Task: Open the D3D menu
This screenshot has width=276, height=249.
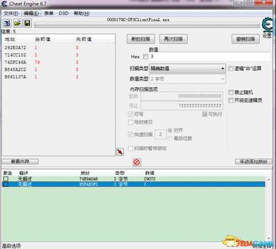Action: (x=63, y=13)
